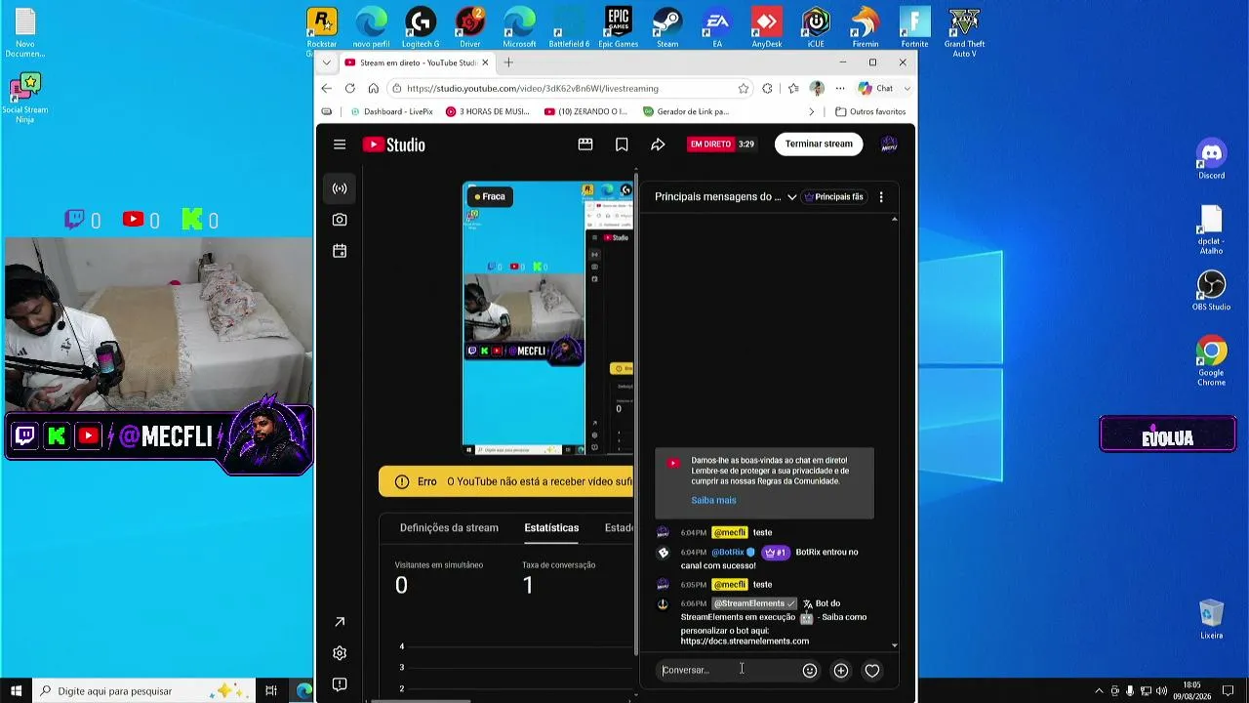
Task: Share the stream with the arrow icon
Action: click(658, 145)
